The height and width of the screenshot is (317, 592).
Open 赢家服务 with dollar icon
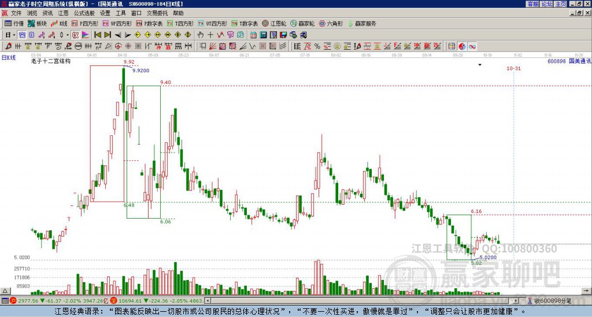[x=362, y=23]
